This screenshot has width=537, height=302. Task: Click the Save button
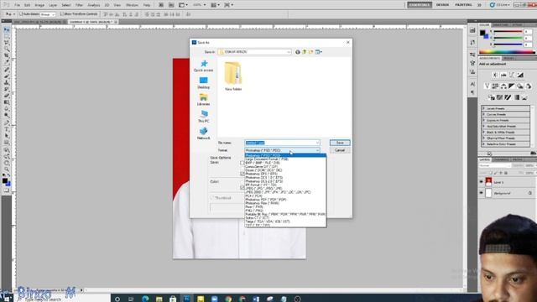coord(340,143)
